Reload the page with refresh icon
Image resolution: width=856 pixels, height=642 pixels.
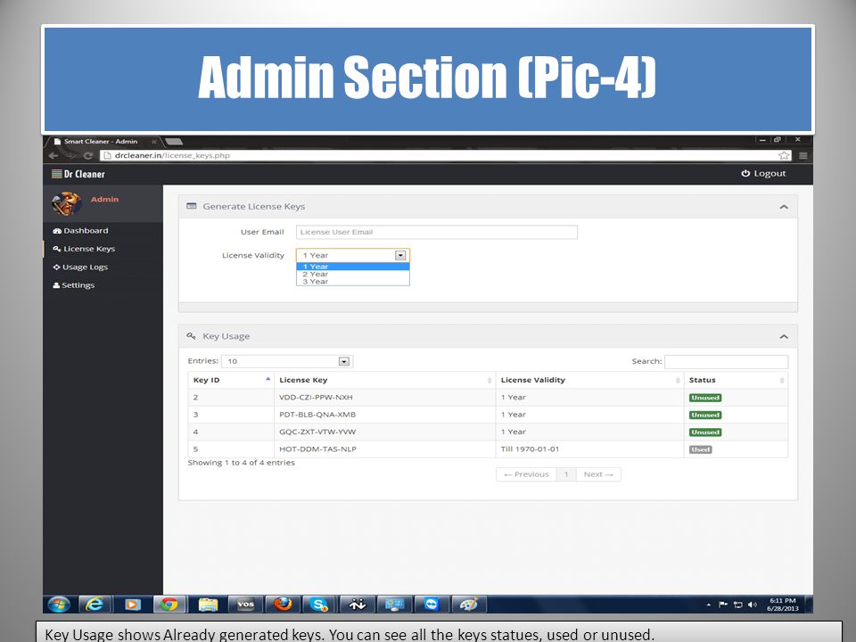pos(88,155)
